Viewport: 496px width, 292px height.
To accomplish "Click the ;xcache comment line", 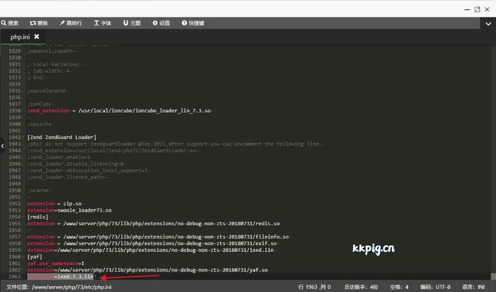I will tap(38, 190).
